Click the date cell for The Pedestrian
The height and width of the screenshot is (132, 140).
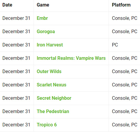point(16,112)
